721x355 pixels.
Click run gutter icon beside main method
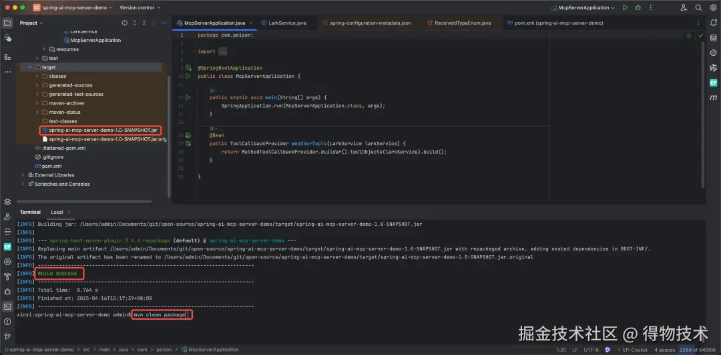coord(188,97)
